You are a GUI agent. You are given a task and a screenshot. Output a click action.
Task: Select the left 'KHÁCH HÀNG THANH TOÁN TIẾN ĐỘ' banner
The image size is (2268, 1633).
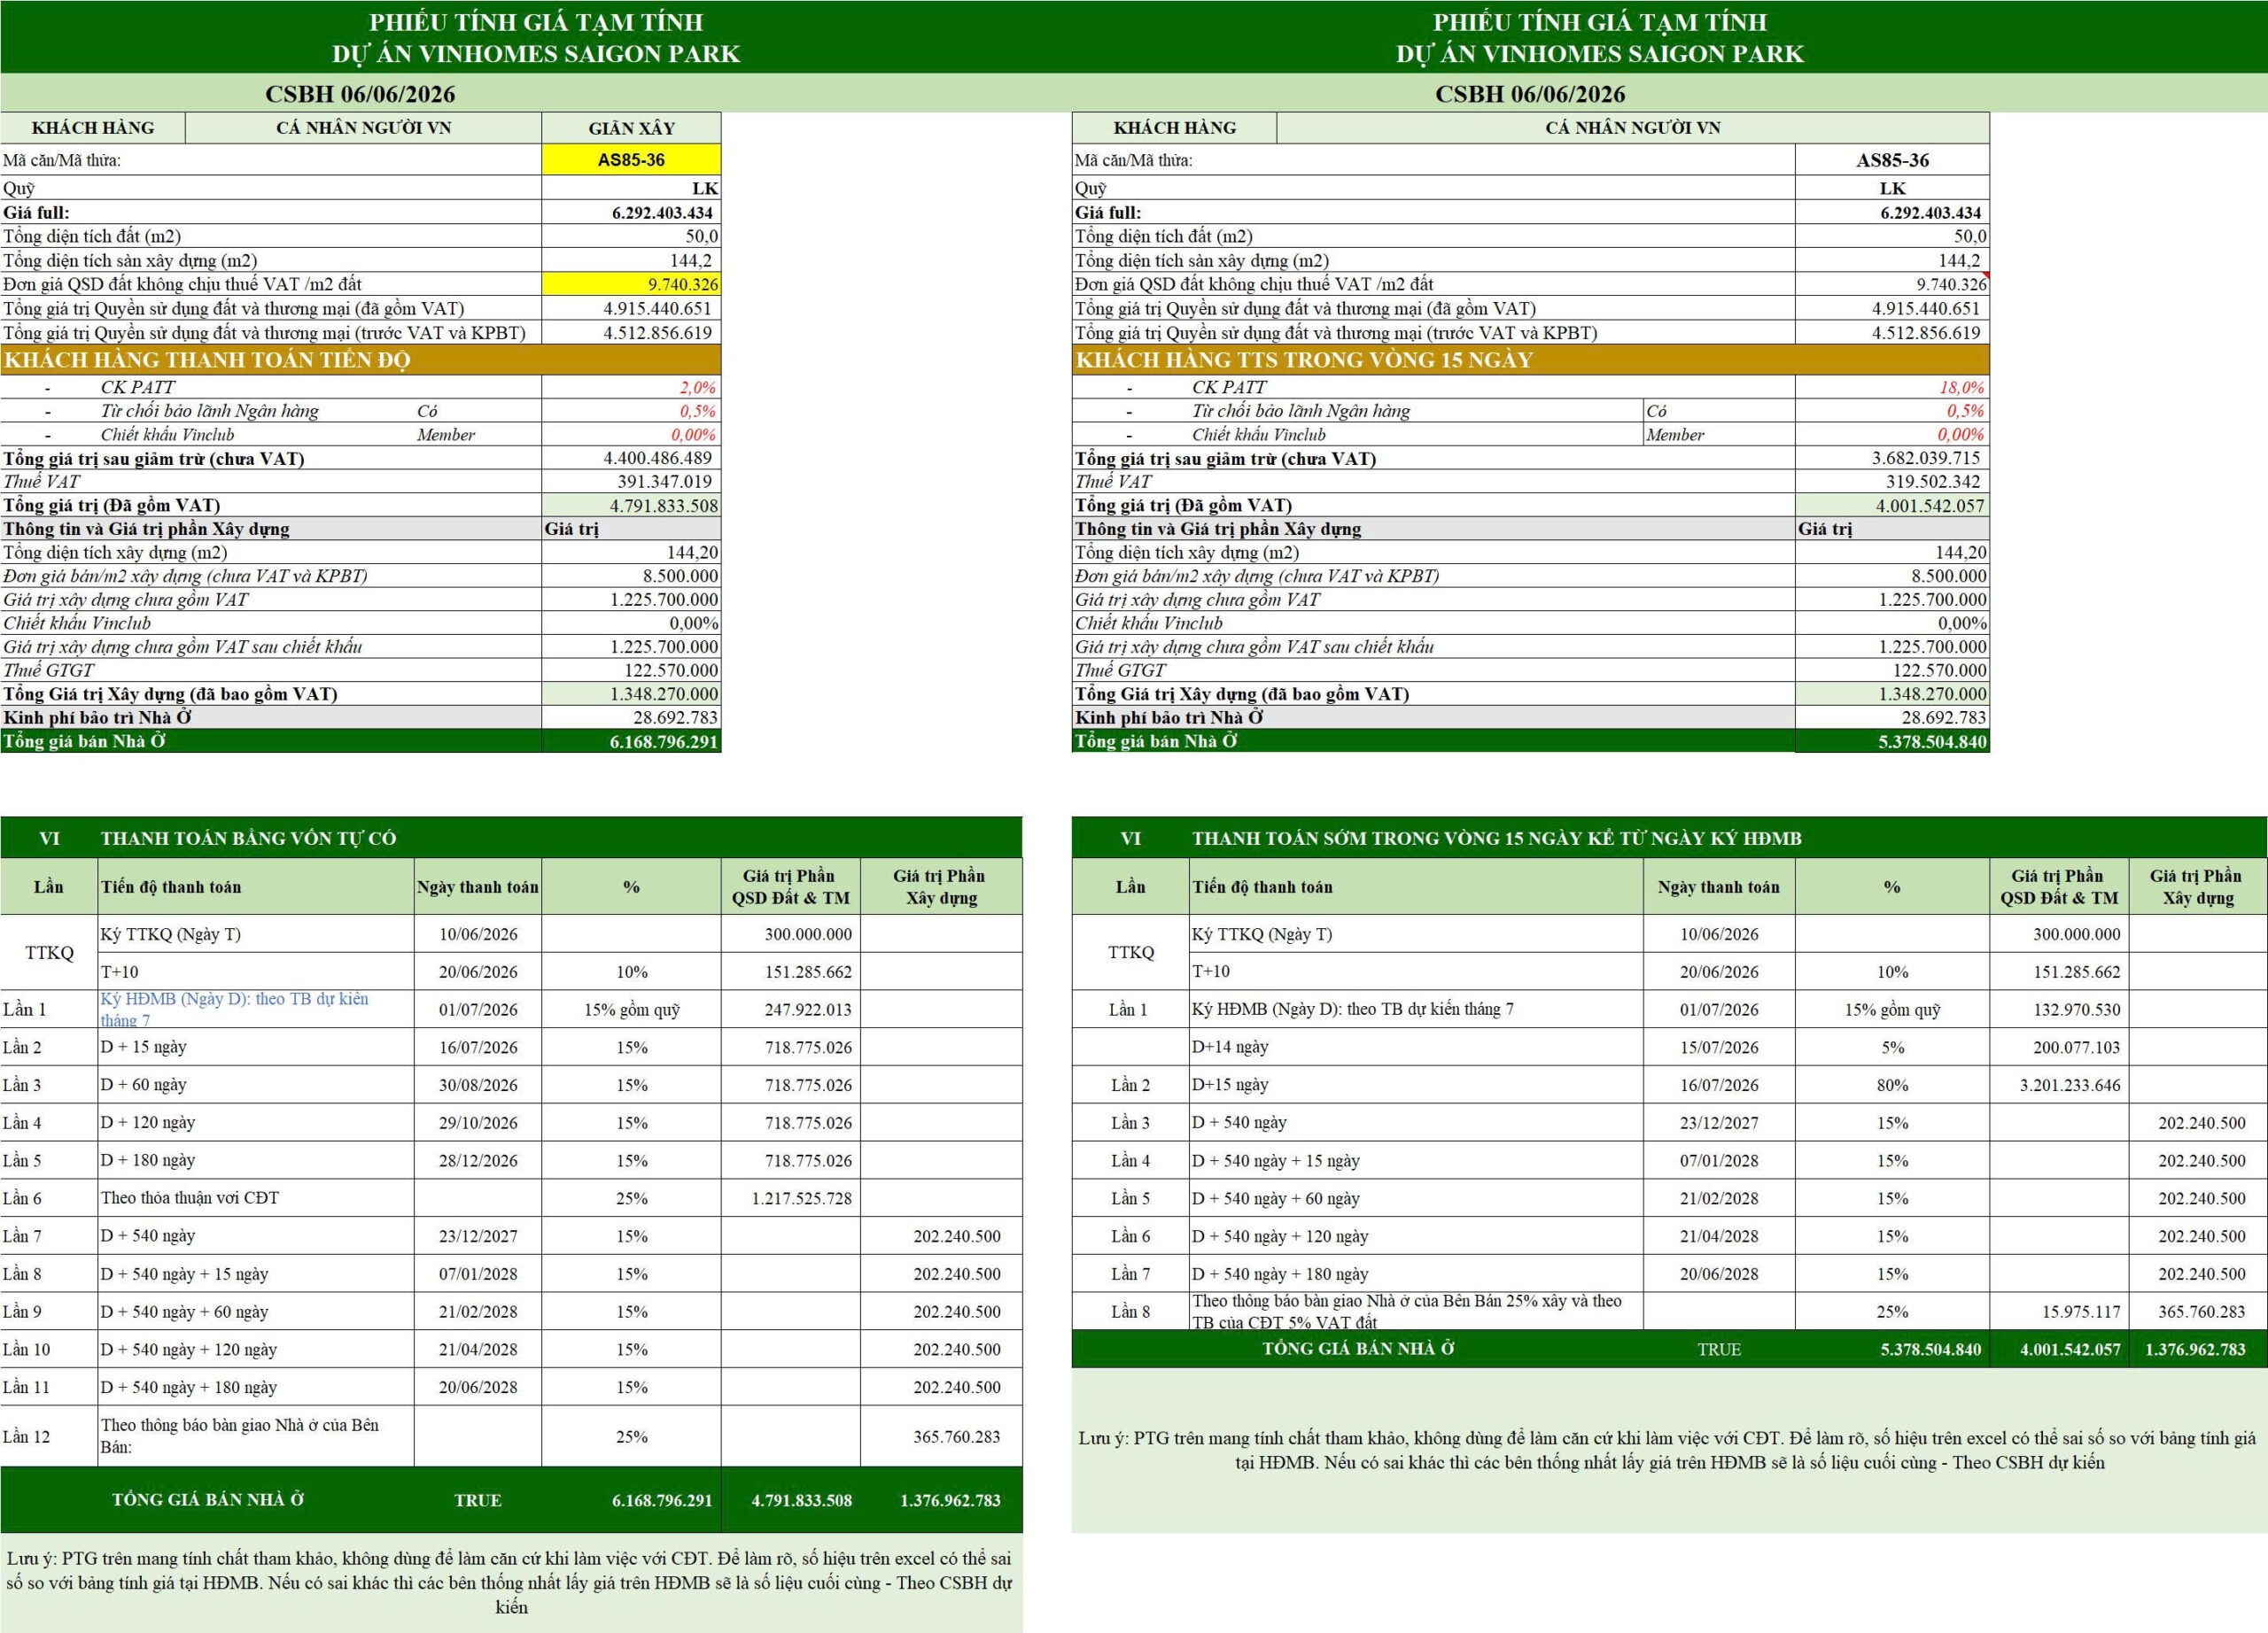pos(360,360)
